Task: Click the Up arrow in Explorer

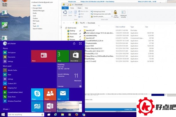Action: point(73,23)
